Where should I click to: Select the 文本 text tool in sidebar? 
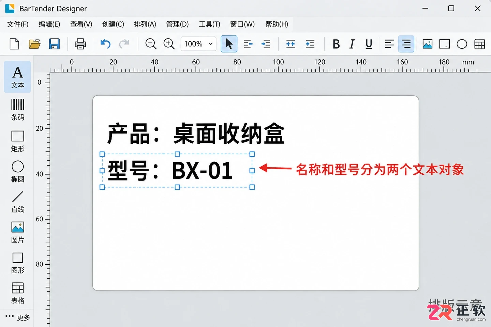pos(17,77)
